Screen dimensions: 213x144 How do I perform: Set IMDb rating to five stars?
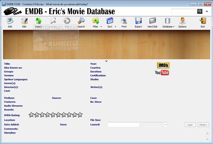[53, 115]
